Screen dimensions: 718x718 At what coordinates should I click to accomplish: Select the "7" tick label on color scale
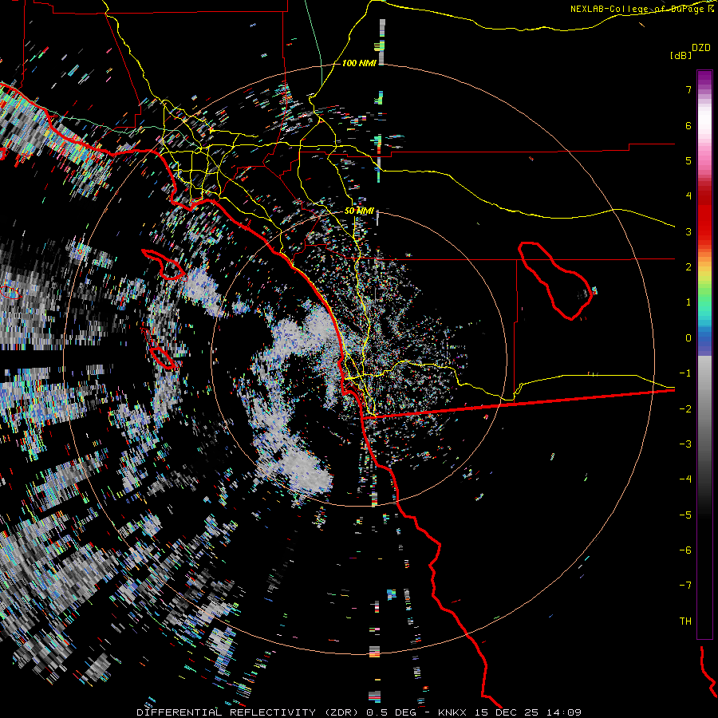pos(688,89)
